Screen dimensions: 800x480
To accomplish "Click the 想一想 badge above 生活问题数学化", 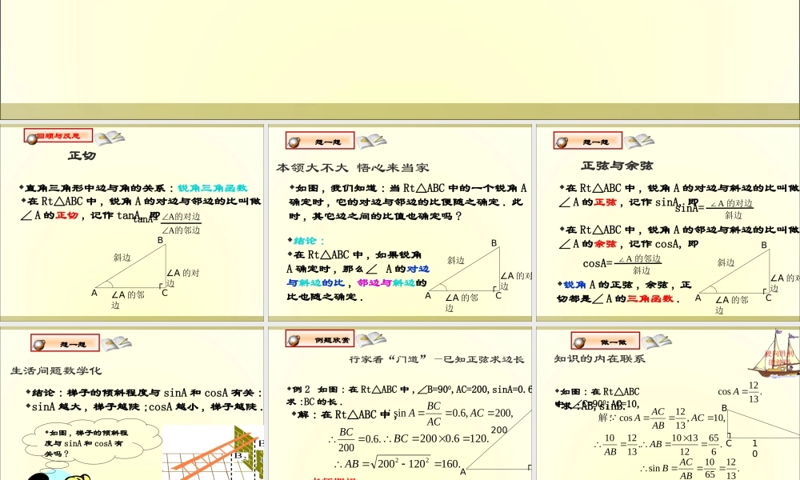I will pyautogui.click(x=65, y=343).
